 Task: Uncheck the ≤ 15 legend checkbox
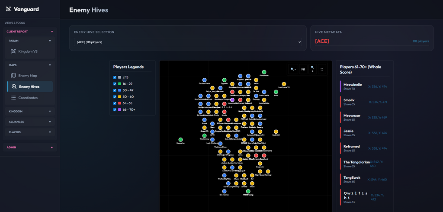coord(115,77)
